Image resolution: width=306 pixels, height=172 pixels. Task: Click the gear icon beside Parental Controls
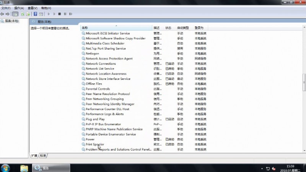[x=83, y=89]
